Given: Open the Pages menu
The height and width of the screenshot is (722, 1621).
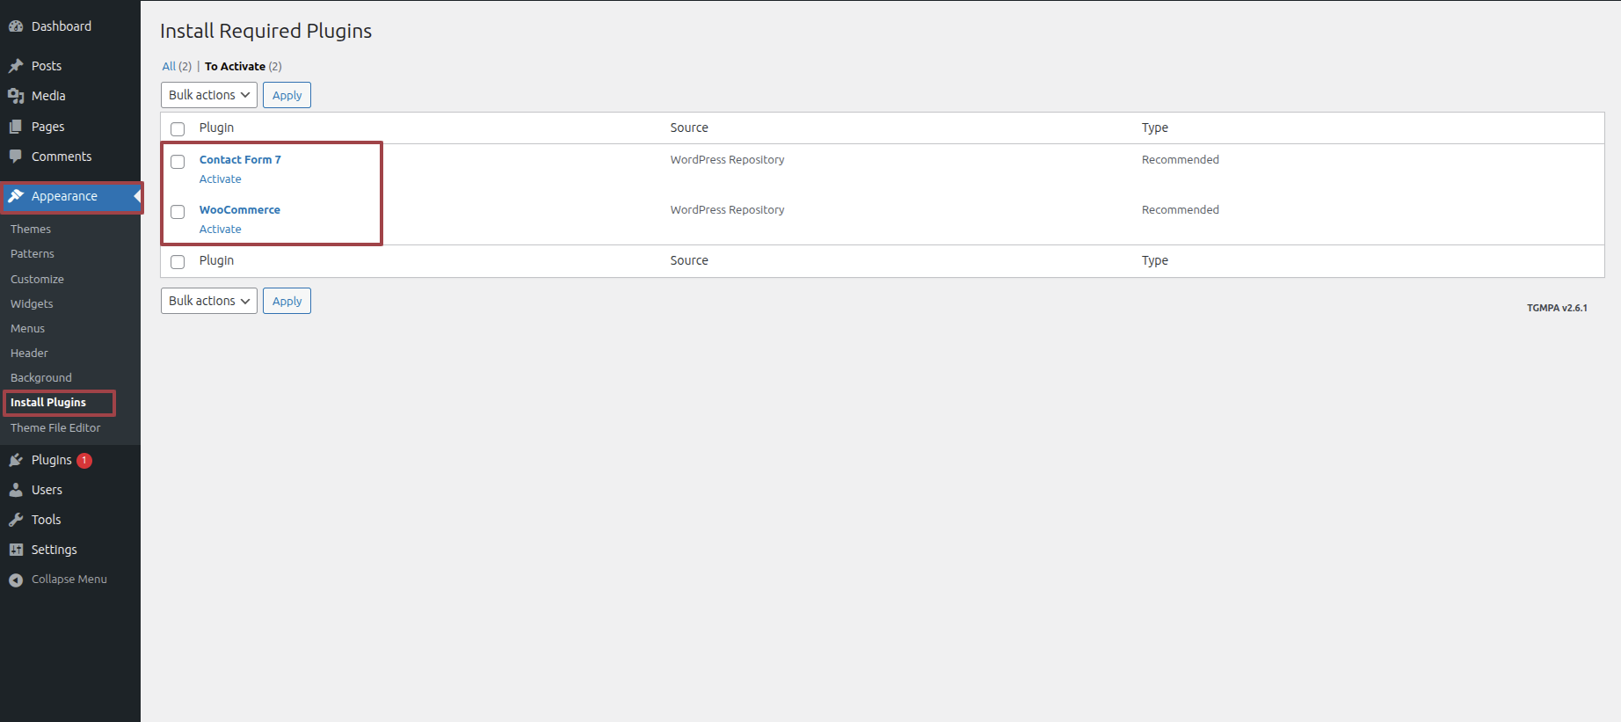Looking at the screenshot, I should 48,127.
